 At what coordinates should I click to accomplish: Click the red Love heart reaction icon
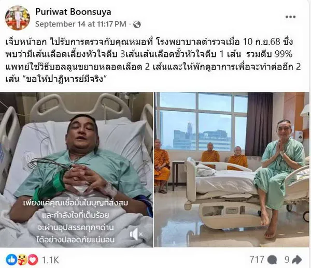[x=33, y=260]
